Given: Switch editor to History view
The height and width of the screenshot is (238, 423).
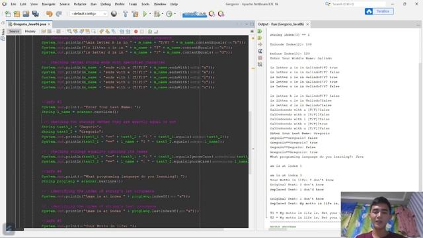Looking at the screenshot, I should 30,32.
